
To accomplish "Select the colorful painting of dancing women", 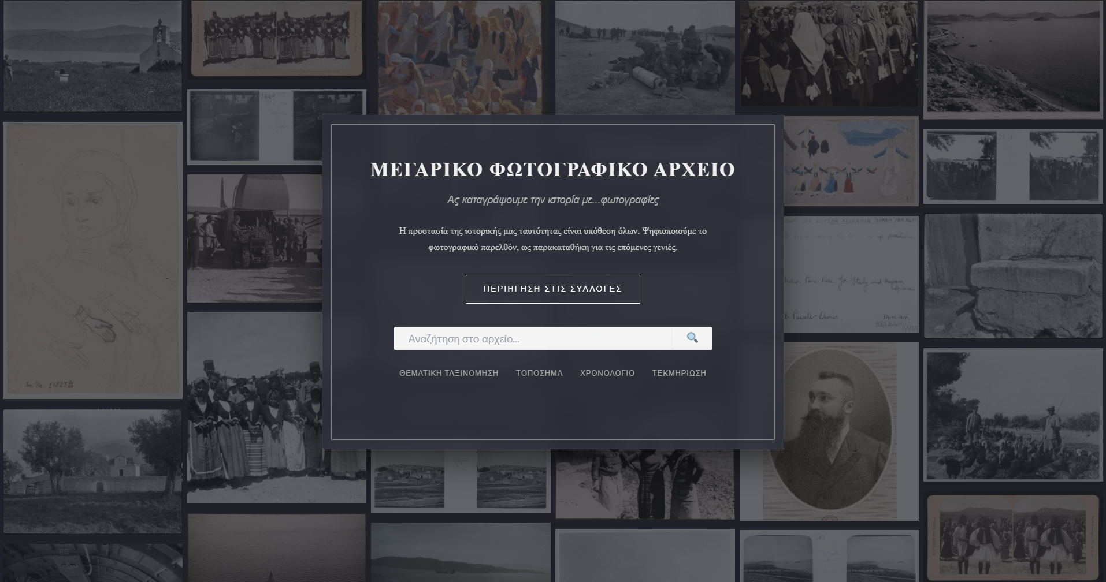I will (x=461, y=58).
